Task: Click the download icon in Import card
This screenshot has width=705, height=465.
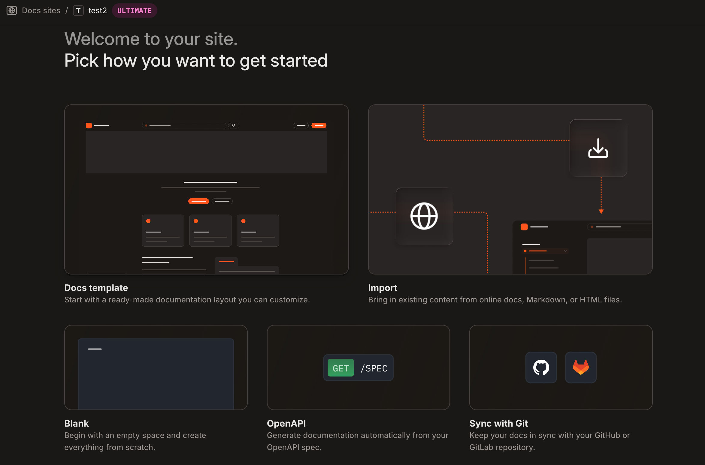Action: click(598, 148)
